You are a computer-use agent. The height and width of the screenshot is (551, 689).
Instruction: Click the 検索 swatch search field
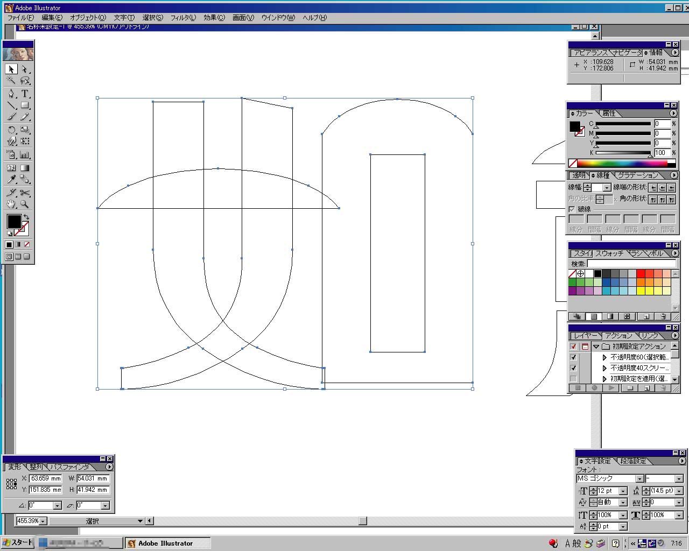click(x=631, y=264)
